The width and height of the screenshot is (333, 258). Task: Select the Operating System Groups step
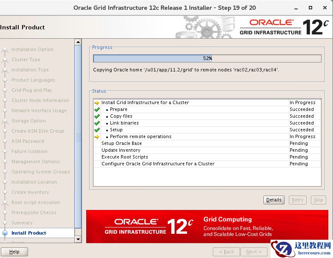tap(41, 172)
